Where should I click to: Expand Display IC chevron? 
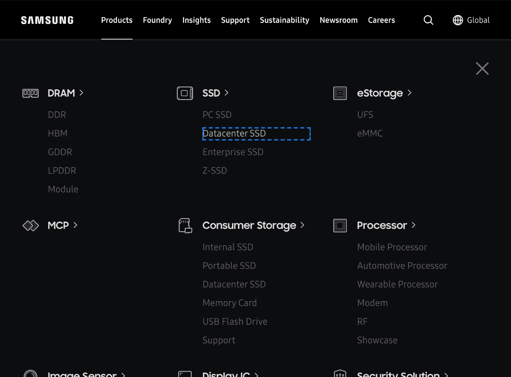[x=256, y=374]
